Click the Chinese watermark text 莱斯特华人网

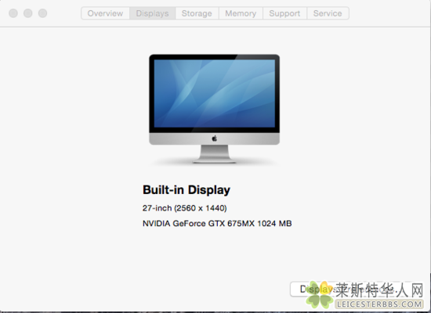(x=379, y=290)
